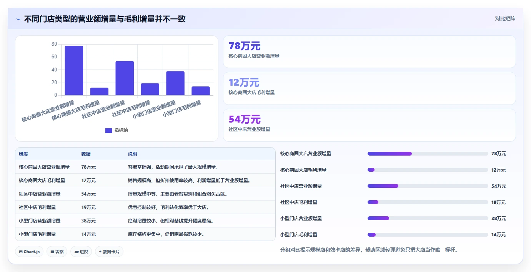This screenshot has height=272, width=531.
Task: Select table row 核心商圈大店毛利增量 name cell
Action: coord(42,181)
